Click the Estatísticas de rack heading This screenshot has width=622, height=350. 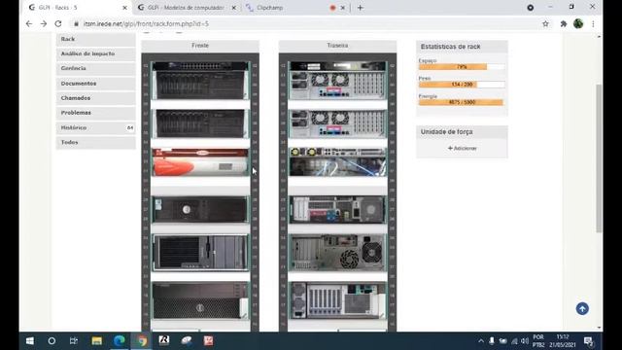(x=451, y=47)
